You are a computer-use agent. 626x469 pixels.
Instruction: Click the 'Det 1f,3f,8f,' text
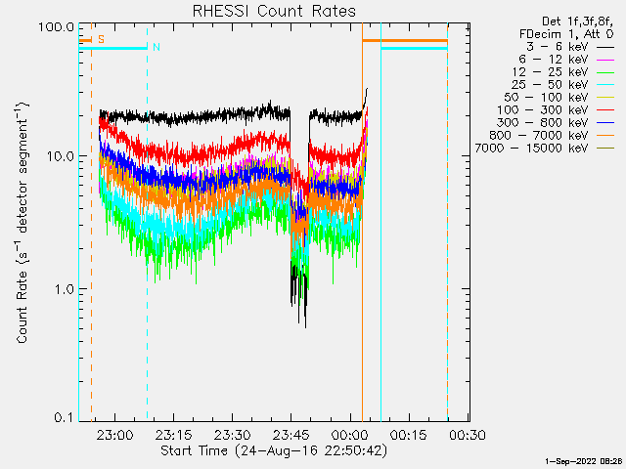(577, 21)
